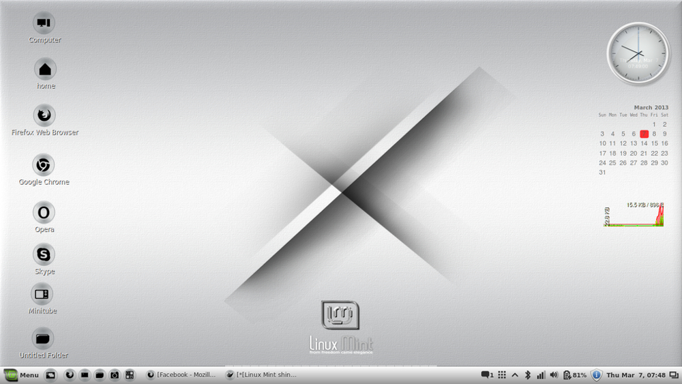The image size is (682, 384).
Task: Click the window list icon at panel end
Action: click(674, 375)
